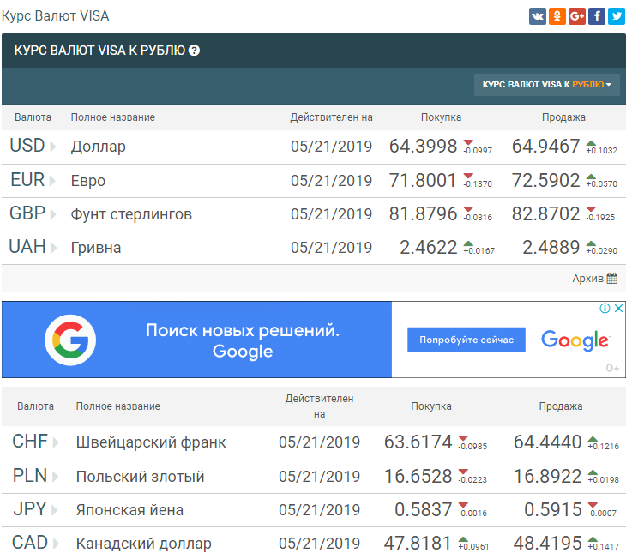Viewport: 632px width, 559px height.
Task: Open the CAD currency link
Action: (x=30, y=543)
